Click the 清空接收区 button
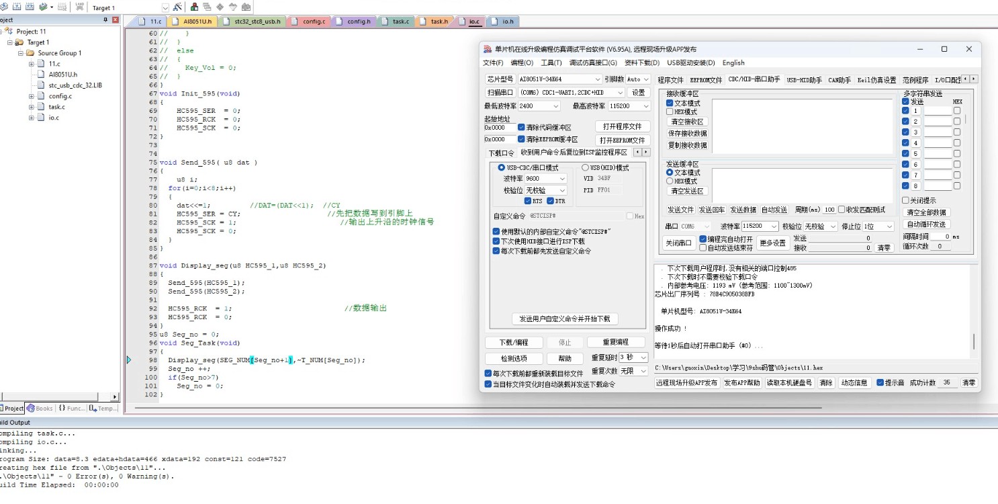This screenshot has width=998, height=504. coord(687,122)
